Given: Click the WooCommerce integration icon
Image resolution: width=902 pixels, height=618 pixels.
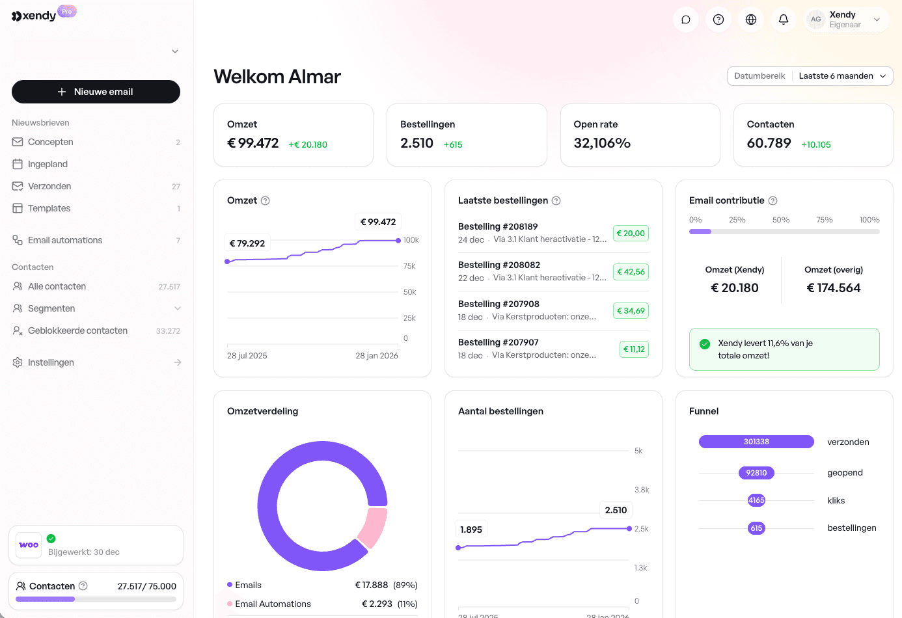Looking at the screenshot, I should [28, 545].
